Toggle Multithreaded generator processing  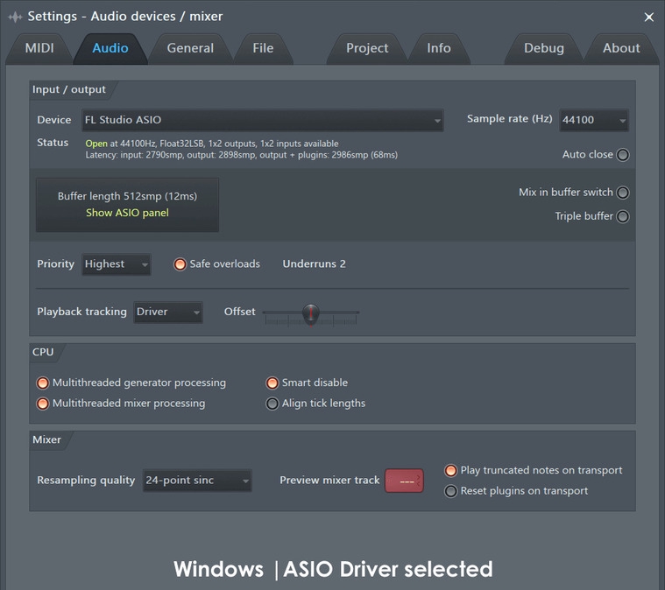[42, 383]
